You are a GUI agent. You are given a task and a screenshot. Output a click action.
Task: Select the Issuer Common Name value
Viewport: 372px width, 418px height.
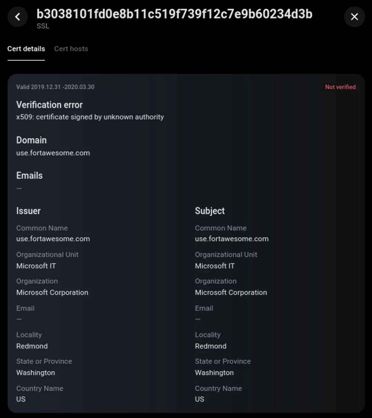(53, 239)
